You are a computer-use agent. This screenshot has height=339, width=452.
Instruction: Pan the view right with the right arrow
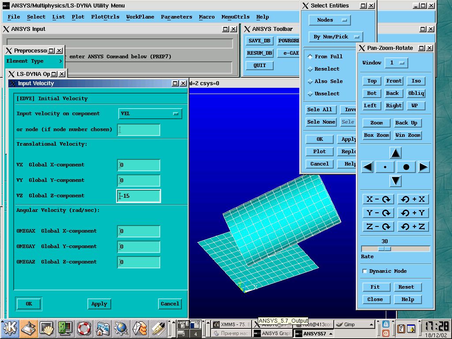pyautogui.click(x=423, y=167)
